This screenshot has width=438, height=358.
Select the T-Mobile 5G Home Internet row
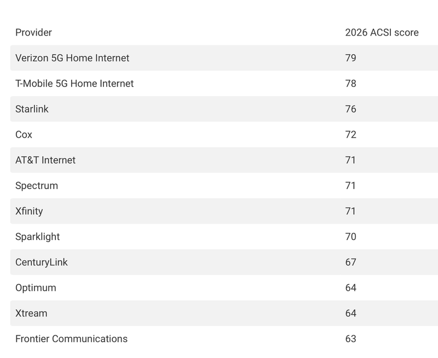pyautogui.click(x=224, y=84)
